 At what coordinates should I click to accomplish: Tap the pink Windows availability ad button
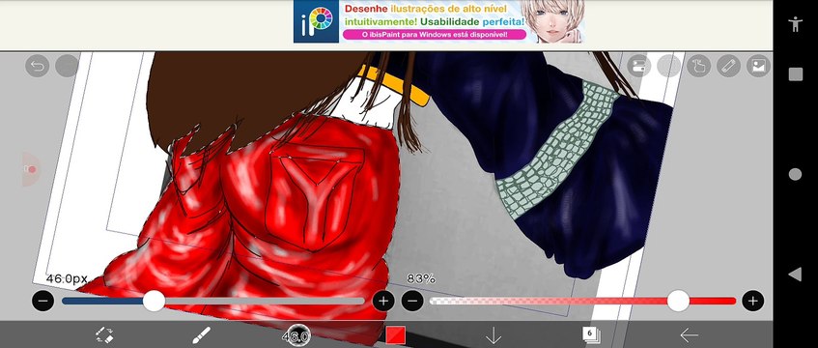coord(434,35)
